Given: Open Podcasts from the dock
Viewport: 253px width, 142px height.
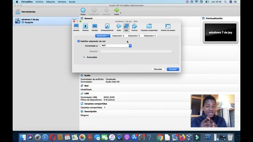Looking at the screenshot, I should coord(127,137).
